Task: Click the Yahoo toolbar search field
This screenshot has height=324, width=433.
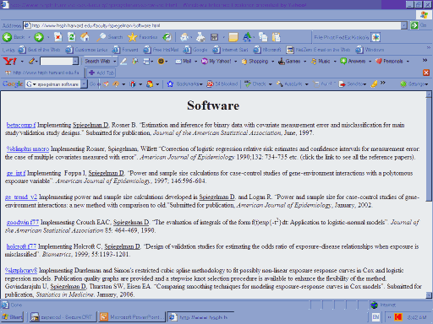Action: (x=57, y=61)
